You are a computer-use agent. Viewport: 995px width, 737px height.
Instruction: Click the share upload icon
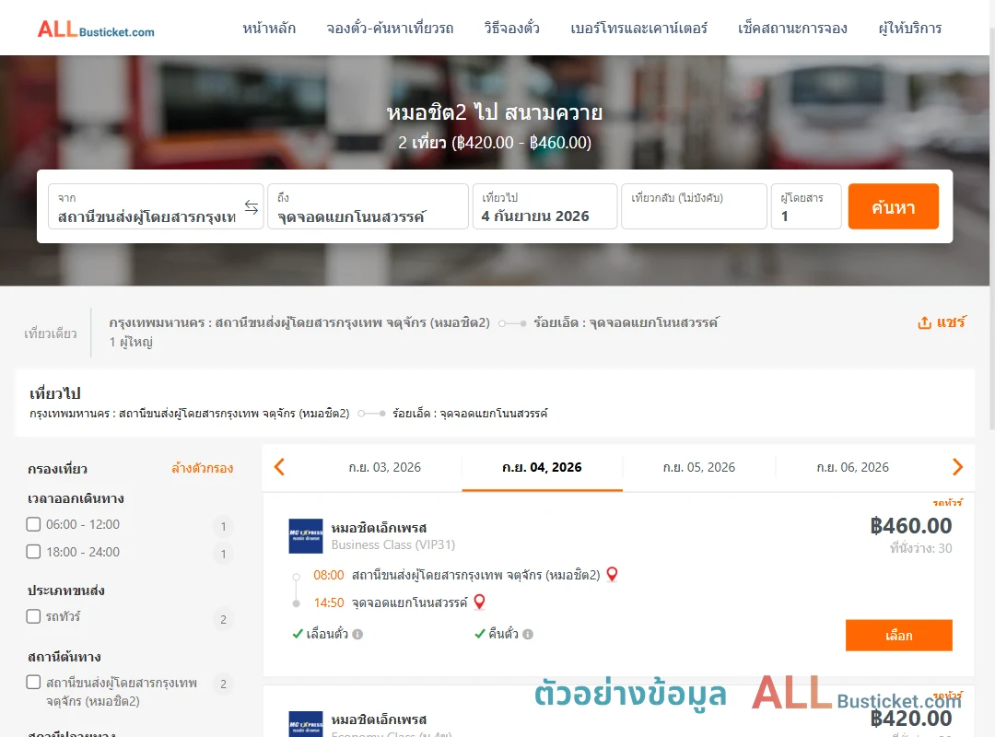click(925, 323)
